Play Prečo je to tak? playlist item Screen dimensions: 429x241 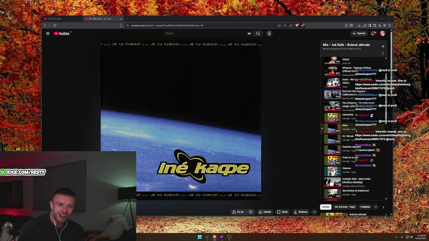tap(354, 160)
